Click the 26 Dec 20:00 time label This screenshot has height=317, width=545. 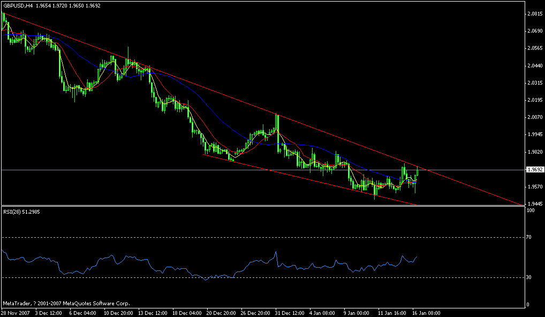pos(255,313)
